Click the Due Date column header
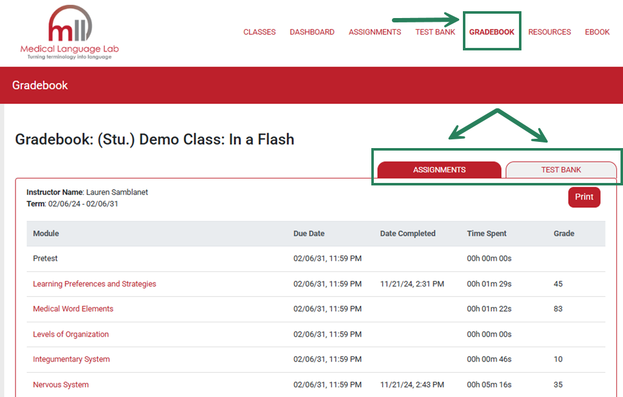Viewport: 623px width, 397px height. coord(309,233)
